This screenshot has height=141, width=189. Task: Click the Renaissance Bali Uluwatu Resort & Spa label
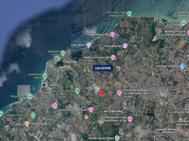pyautogui.click(x=114, y=119)
